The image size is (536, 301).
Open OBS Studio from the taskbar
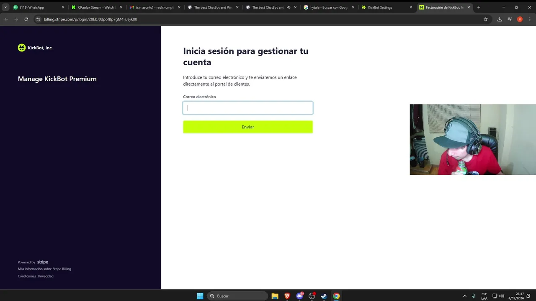(x=312, y=296)
